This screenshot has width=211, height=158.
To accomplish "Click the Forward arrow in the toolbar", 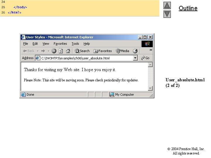I will (x=43, y=51).
